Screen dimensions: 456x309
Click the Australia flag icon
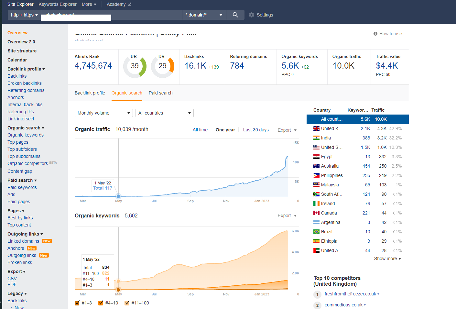tap(316, 166)
